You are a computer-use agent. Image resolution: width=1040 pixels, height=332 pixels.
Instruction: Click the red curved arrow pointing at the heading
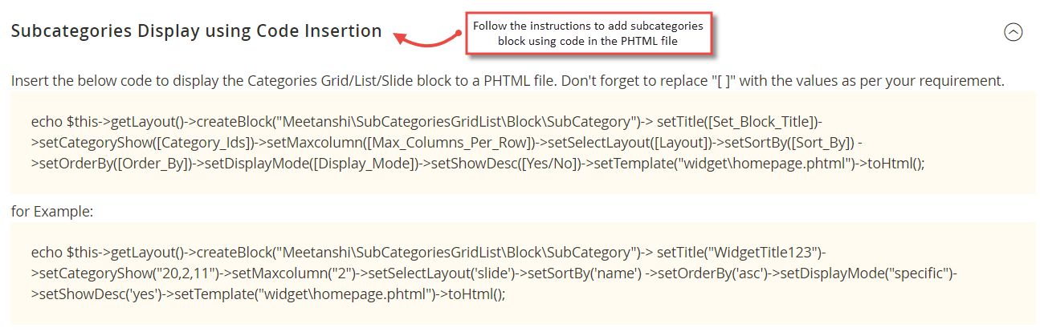[426, 37]
